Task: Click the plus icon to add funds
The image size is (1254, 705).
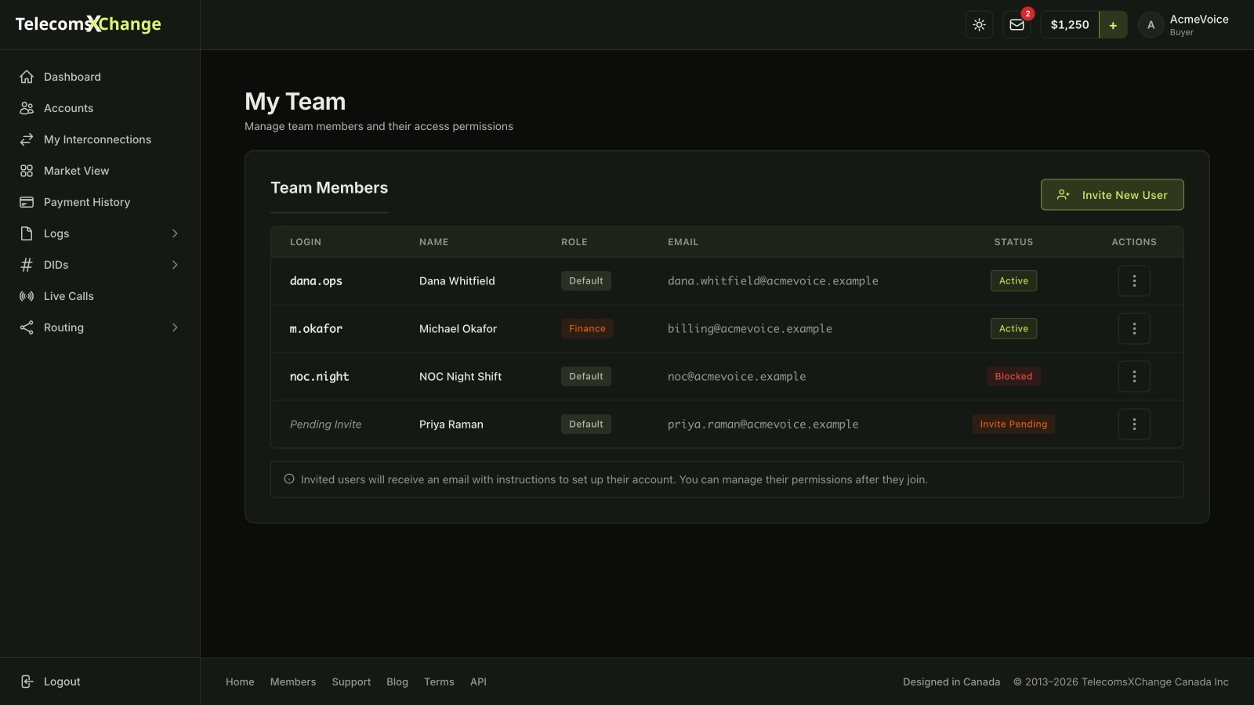Action: coord(1113,25)
